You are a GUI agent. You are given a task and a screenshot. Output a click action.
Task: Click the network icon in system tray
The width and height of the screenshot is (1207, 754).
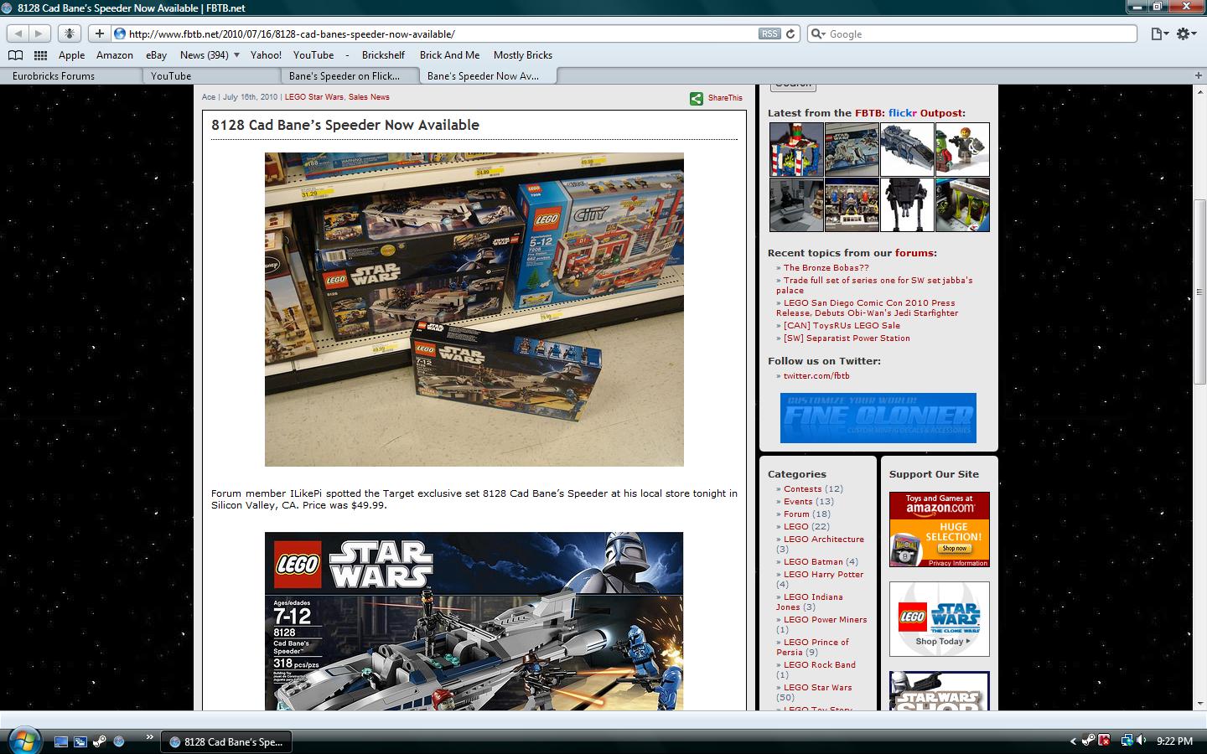(x=1127, y=741)
